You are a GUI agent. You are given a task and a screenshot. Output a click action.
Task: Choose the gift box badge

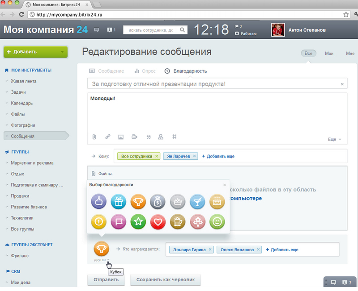pos(119,202)
